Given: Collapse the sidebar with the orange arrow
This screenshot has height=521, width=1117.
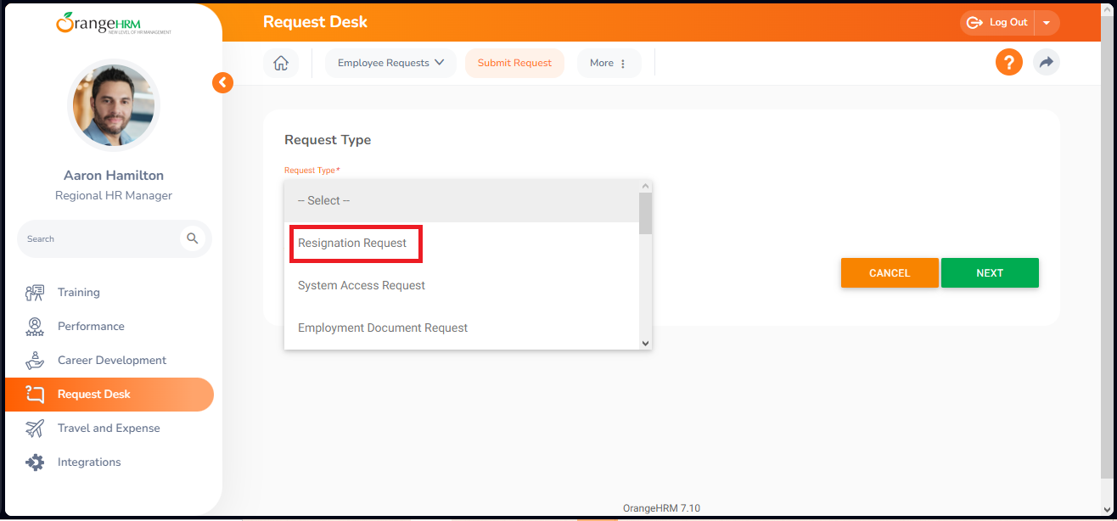Looking at the screenshot, I should pos(222,82).
